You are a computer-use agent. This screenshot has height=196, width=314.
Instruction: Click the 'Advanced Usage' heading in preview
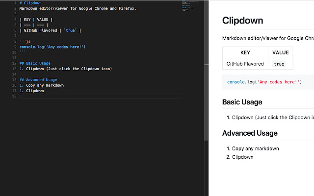click(x=250, y=133)
